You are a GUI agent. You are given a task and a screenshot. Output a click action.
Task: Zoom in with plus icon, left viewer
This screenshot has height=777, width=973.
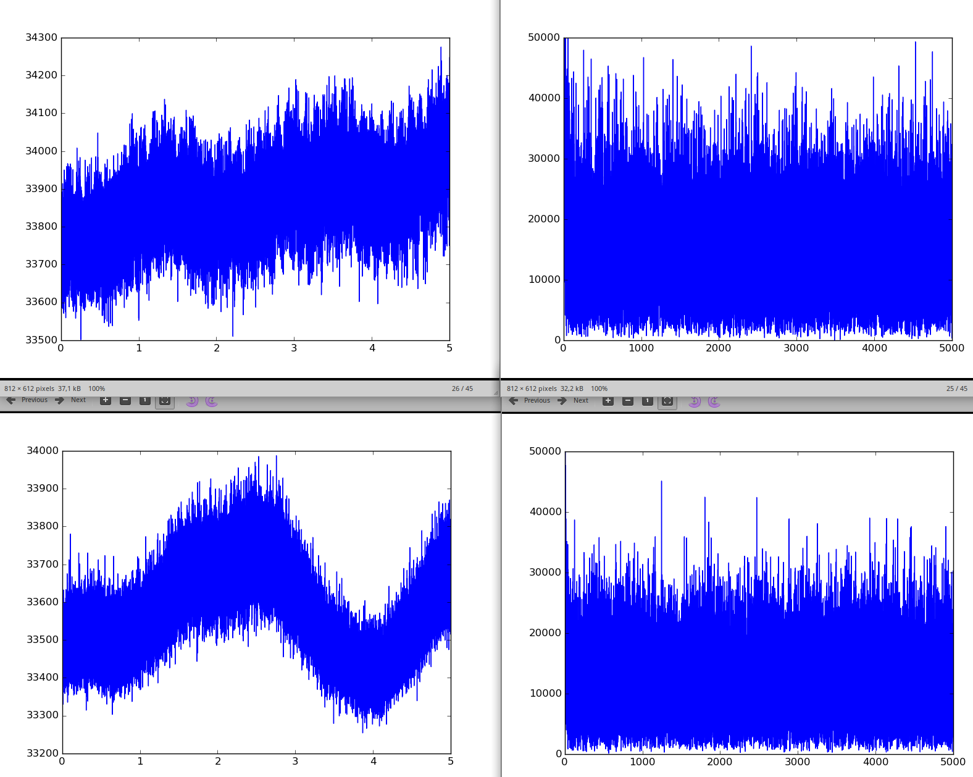pos(106,400)
